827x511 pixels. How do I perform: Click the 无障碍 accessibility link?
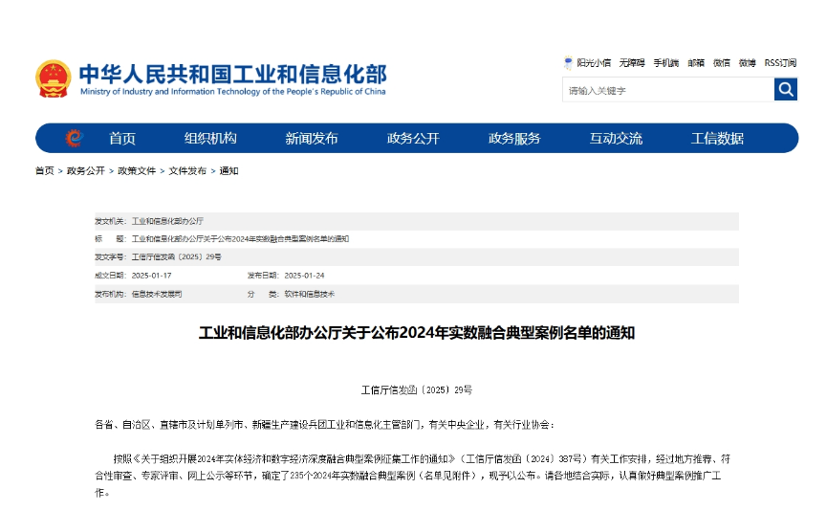pos(632,63)
